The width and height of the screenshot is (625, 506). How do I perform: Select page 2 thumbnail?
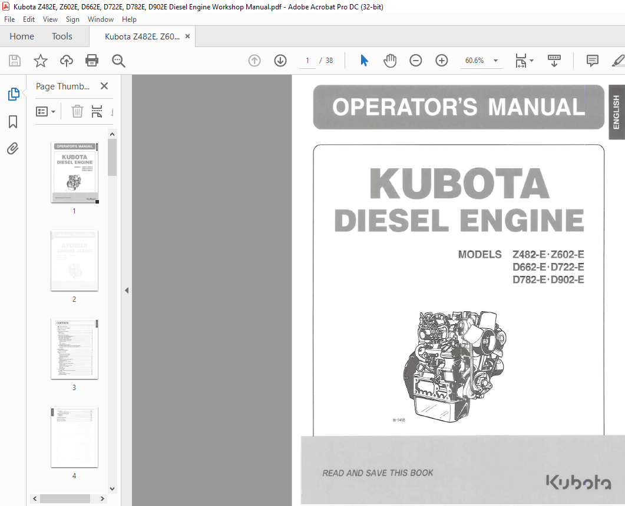pos(75,261)
